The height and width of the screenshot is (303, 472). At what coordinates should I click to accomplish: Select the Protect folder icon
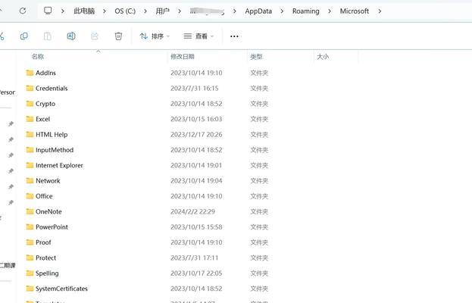[x=30, y=258]
